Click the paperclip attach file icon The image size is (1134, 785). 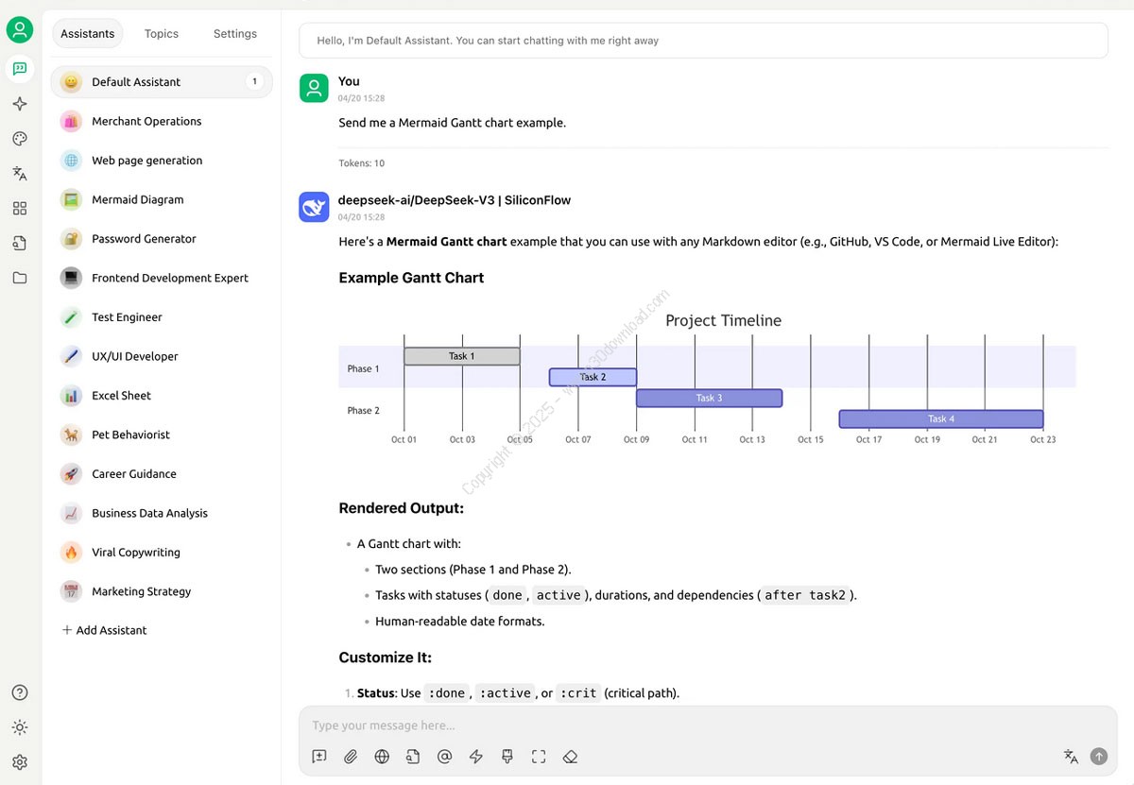[351, 757]
